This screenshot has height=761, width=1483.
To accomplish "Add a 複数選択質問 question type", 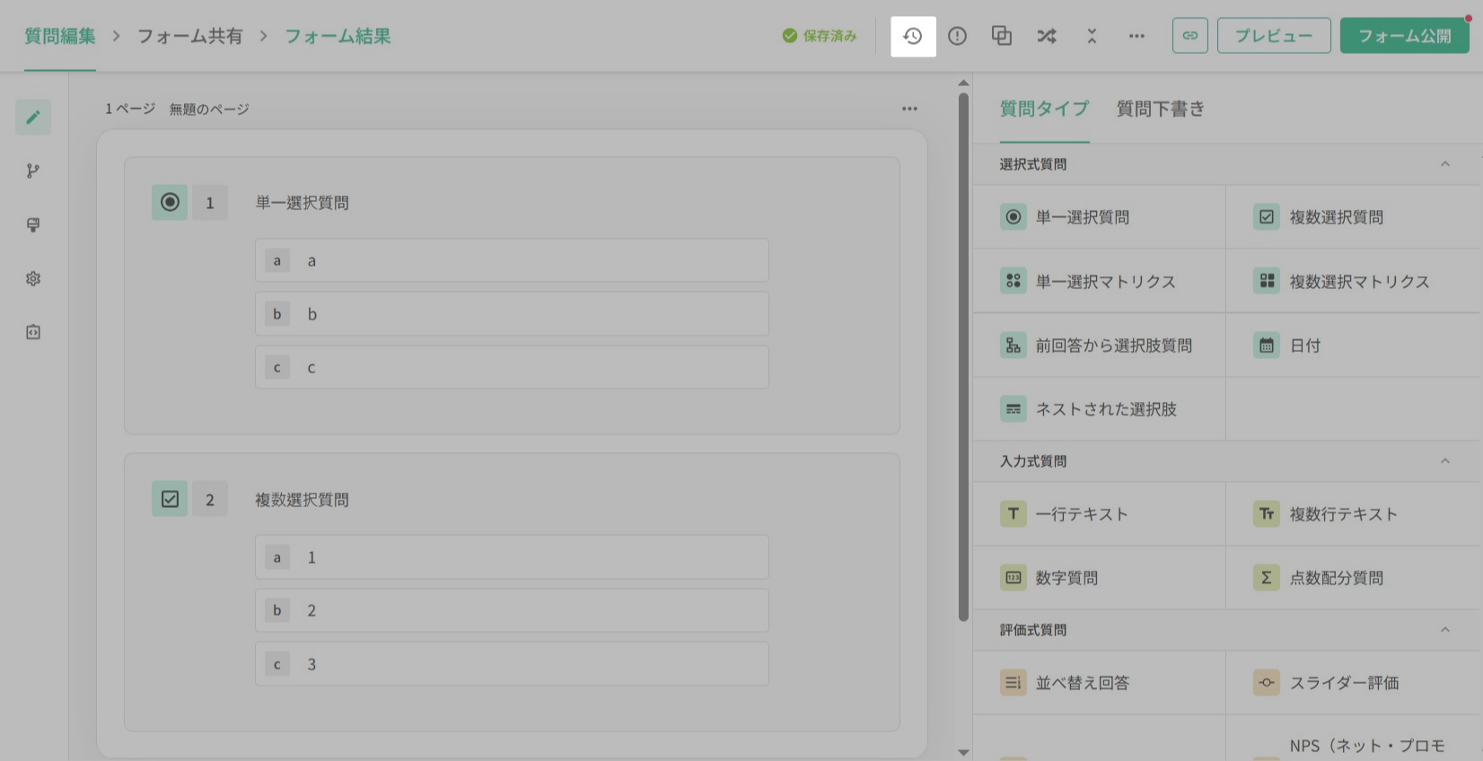I will (x=1354, y=217).
